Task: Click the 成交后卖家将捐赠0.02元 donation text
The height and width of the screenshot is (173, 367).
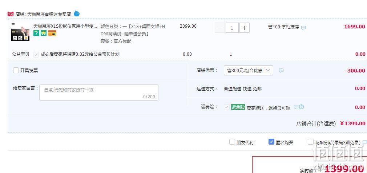Action: point(80,54)
